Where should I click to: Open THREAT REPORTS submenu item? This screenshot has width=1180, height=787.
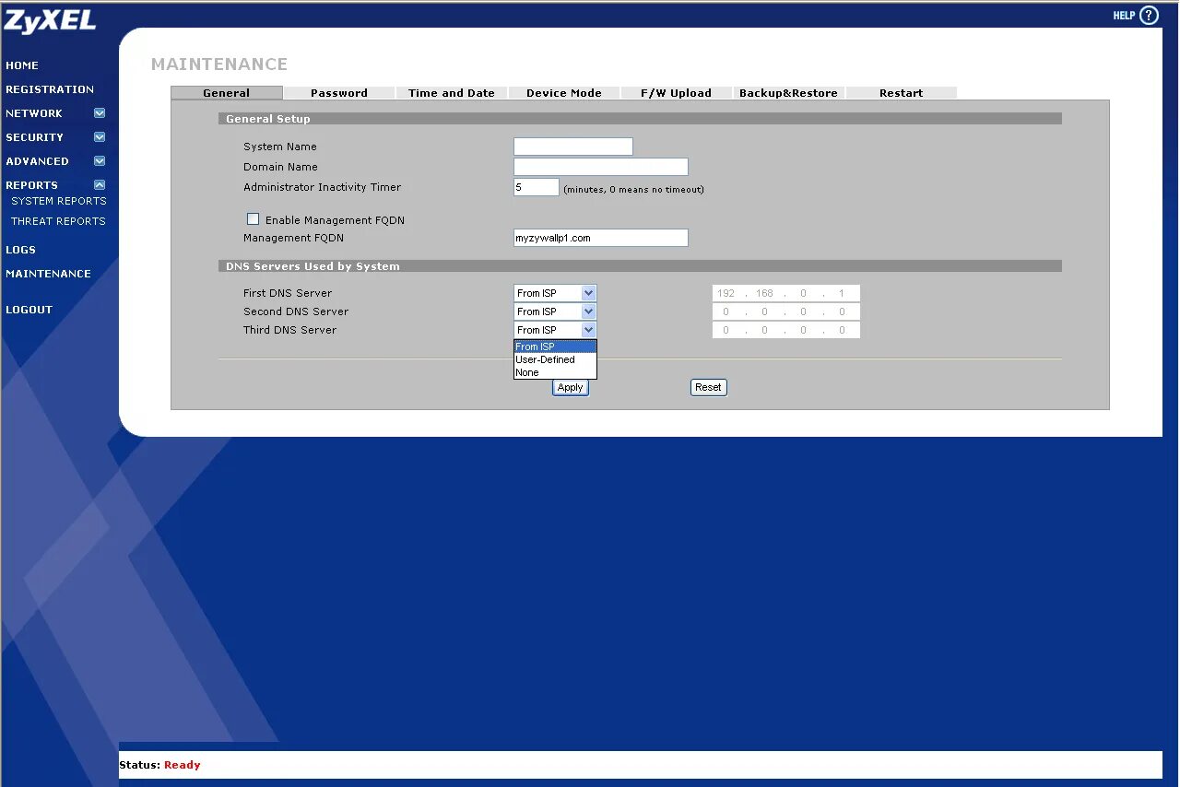coord(58,221)
